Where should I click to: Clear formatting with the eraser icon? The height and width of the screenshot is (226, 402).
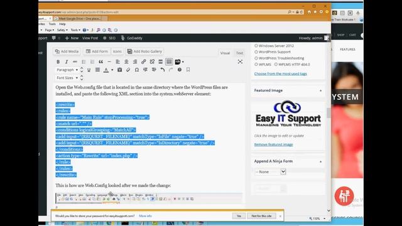click(128, 70)
